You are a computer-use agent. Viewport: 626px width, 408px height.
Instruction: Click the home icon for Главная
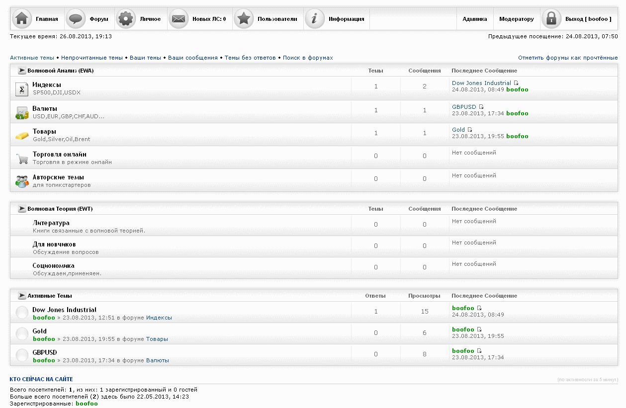tap(21, 19)
